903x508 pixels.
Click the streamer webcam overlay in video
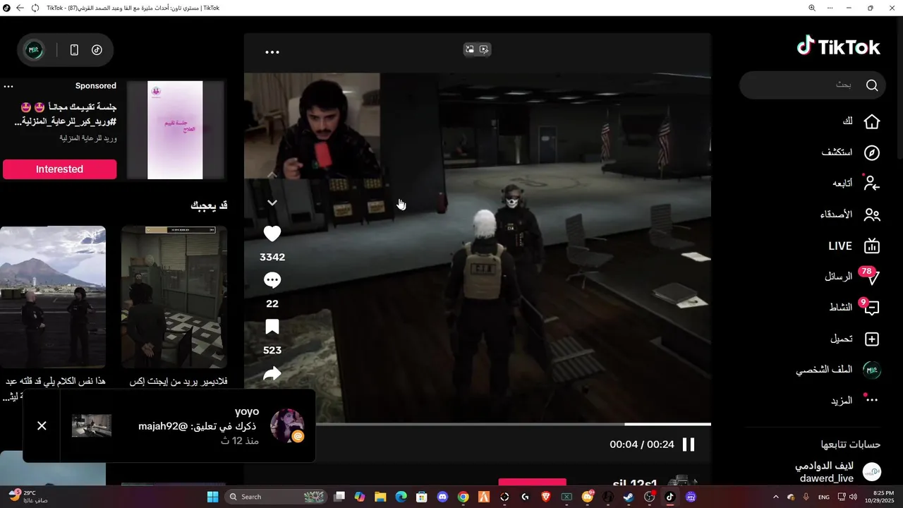tap(312, 126)
